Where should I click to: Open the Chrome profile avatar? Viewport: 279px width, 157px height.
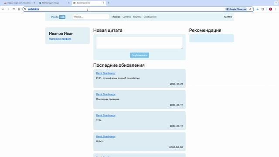point(270,9)
